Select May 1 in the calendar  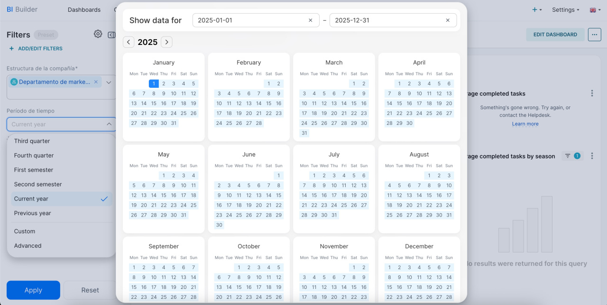[164, 175]
